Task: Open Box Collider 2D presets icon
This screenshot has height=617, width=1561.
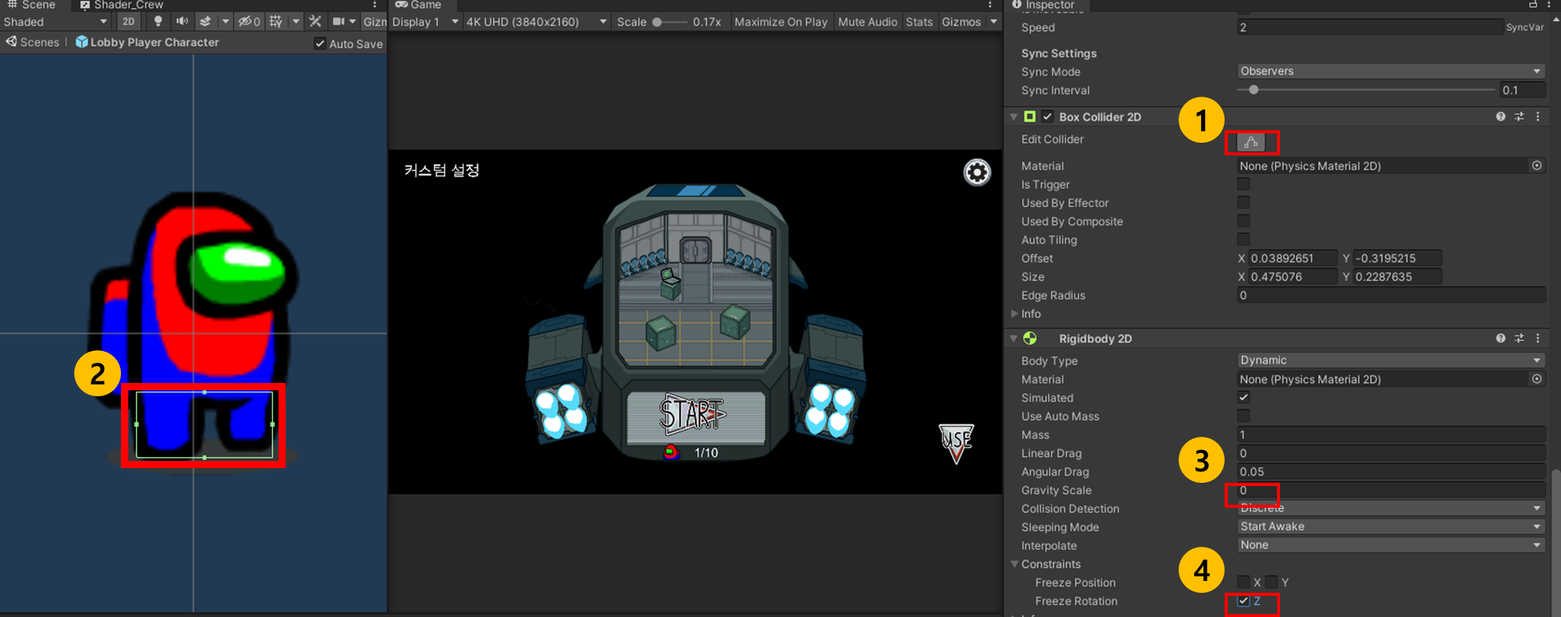Action: (x=1519, y=117)
